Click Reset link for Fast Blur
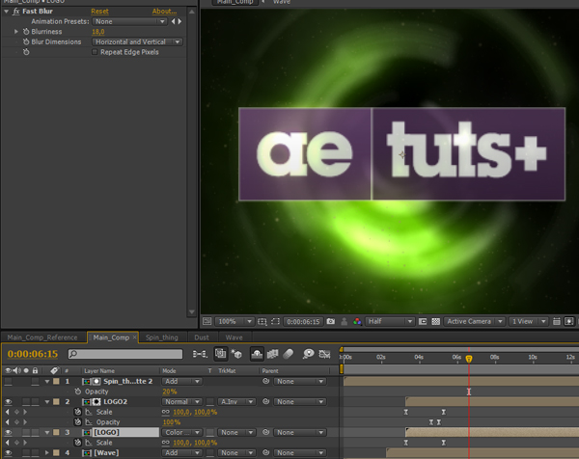 coord(99,11)
